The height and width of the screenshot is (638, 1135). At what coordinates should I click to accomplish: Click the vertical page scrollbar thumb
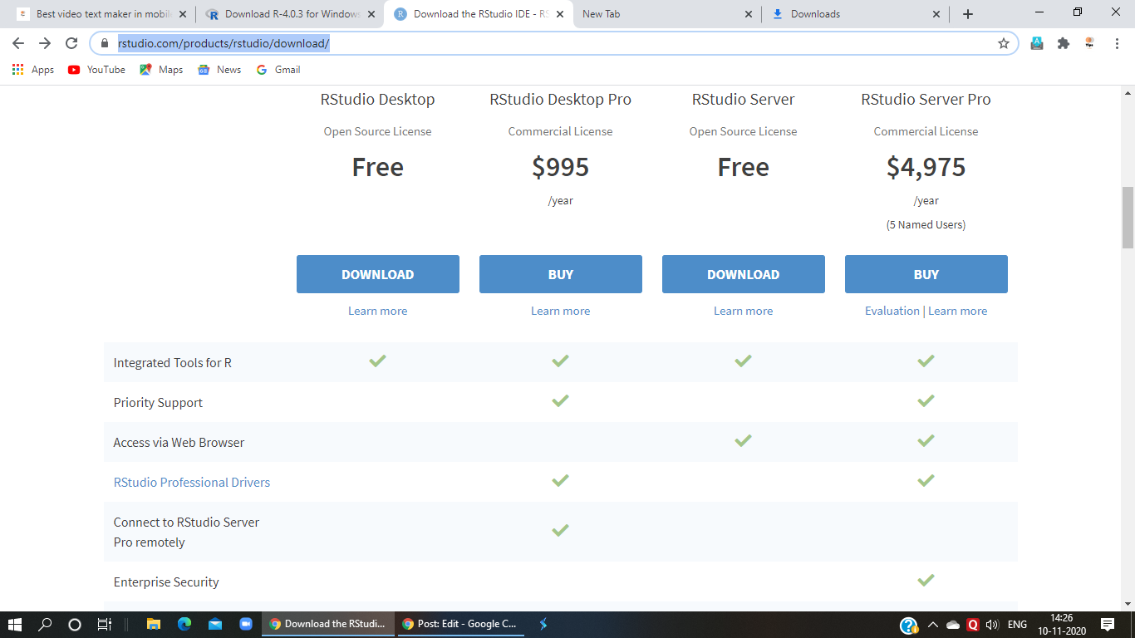click(x=1128, y=218)
